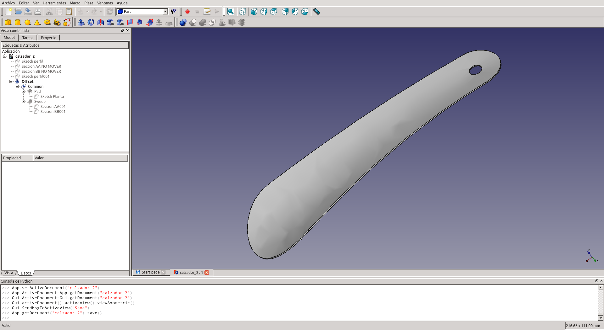Save the active document

point(28,12)
